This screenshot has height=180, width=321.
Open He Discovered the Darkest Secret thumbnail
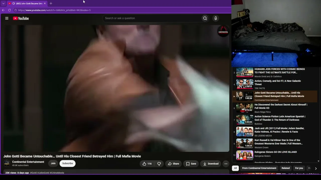coord(245,108)
